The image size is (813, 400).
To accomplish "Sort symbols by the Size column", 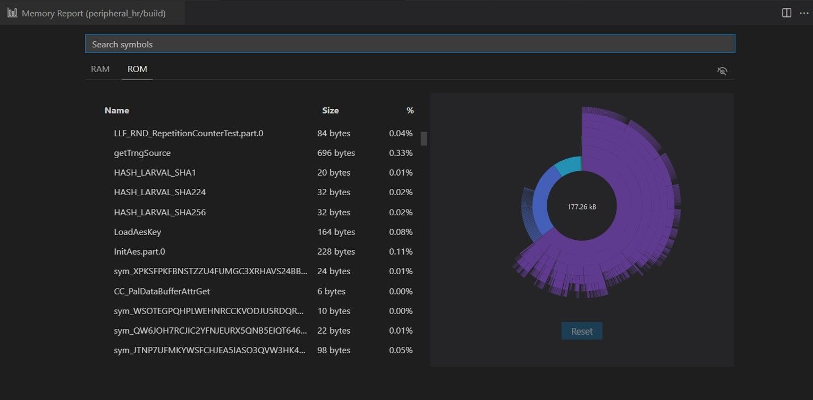I will click(330, 110).
